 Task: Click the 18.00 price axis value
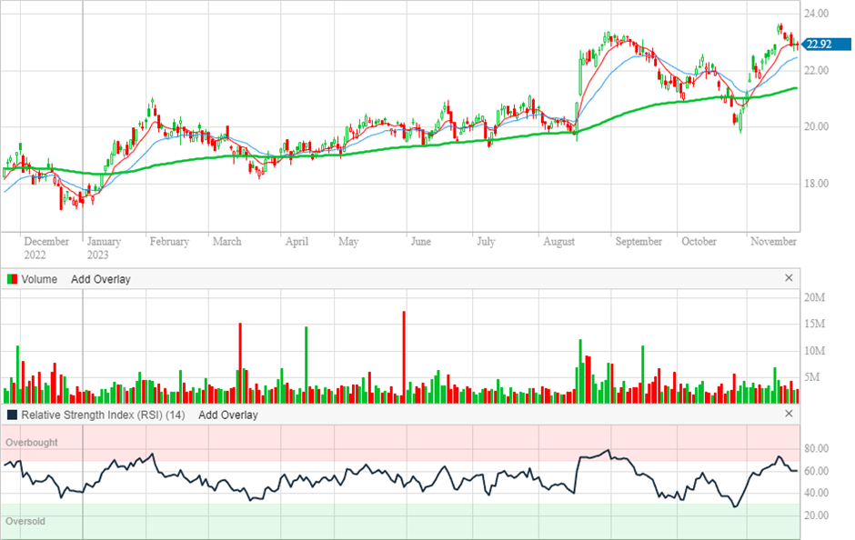click(x=816, y=184)
